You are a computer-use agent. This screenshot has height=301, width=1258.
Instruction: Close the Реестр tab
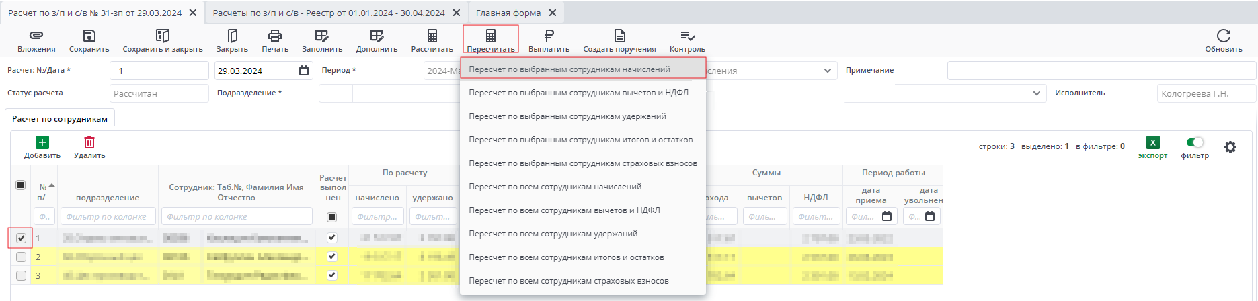tap(457, 13)
